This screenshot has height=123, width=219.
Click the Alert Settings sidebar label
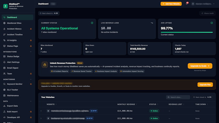[x=13, y=62]
